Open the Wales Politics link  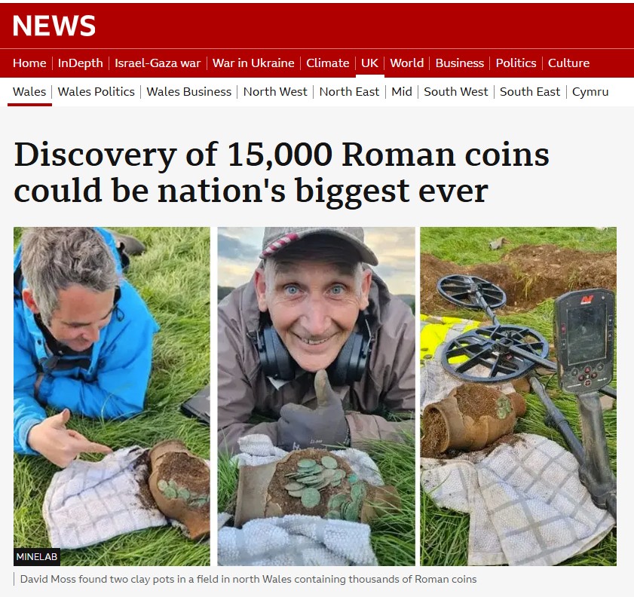96,92
